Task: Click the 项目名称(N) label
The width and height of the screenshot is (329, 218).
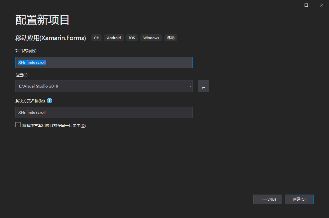Action: (x=26, y=51)
